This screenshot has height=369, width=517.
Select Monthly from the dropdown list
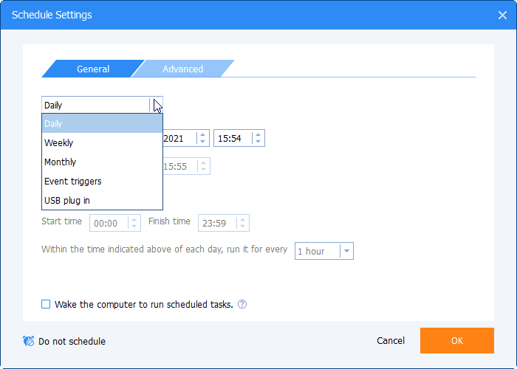61,162
